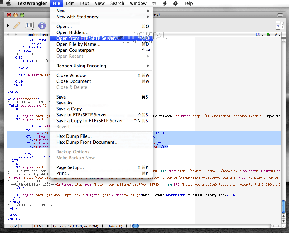289x233 pixels.
Task: Open the counterpart document icon dropdown
Action: (259, 35)
